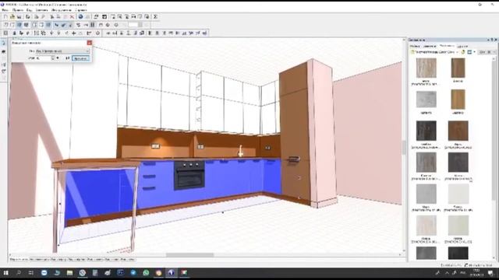
Task: Toggle Semi-transparency display mode icon
Action: tap(41, 25)
